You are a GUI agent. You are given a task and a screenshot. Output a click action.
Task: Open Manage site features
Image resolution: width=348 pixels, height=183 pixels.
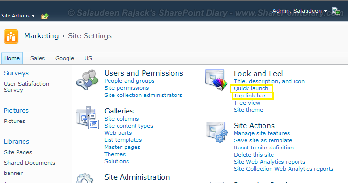point(262,133)
